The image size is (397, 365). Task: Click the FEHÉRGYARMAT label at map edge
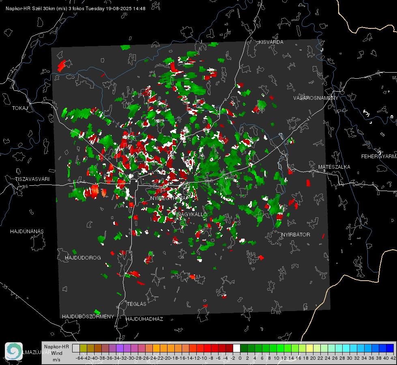[x=379, y=157]
